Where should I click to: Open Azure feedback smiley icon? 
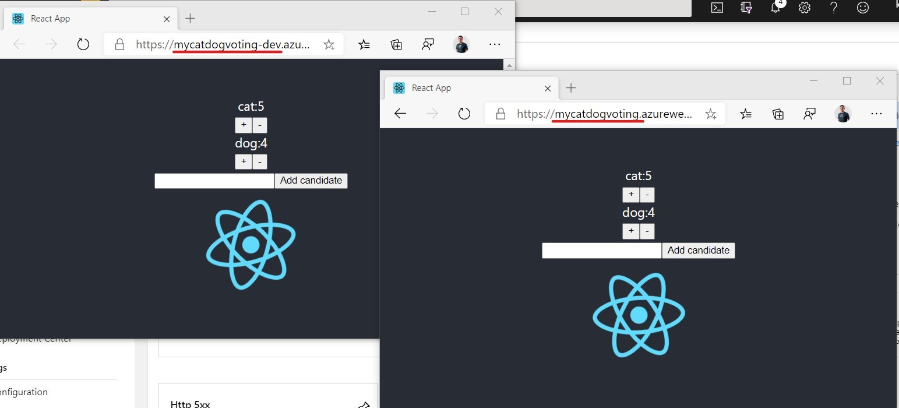point(863,8)
